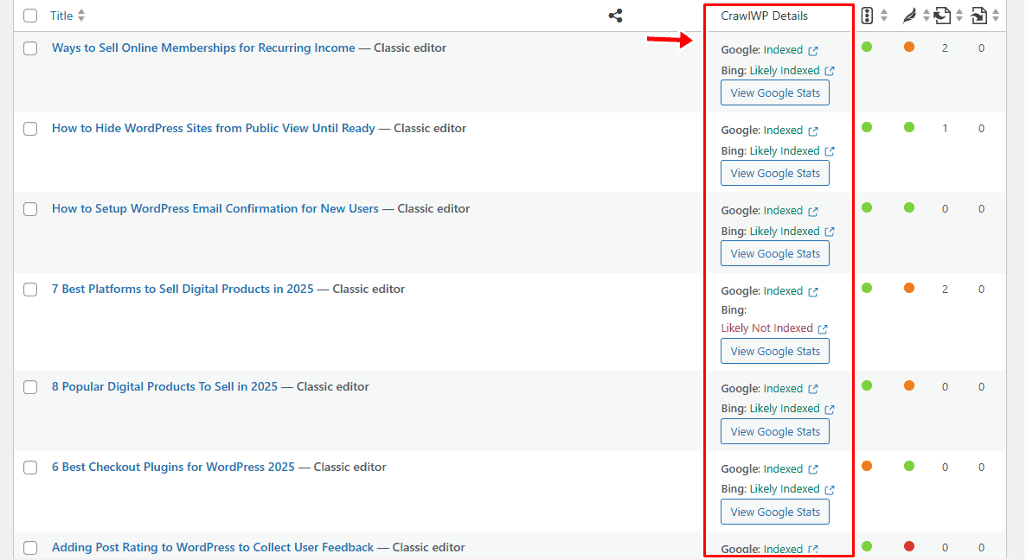
Task: Click the incoming internal links header icon
Action: pyautogui.click(x=979, y=16)
